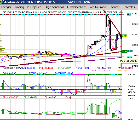Click the 38.00 cyan price tag
The height and width of the screenshot is (120, 138).
point(130,51)
